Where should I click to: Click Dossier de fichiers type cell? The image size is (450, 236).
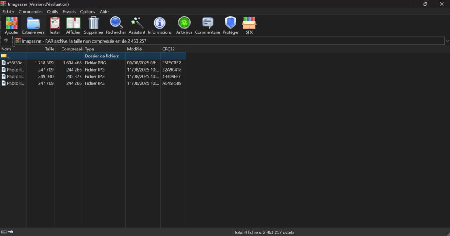click(x=102, y=56)
